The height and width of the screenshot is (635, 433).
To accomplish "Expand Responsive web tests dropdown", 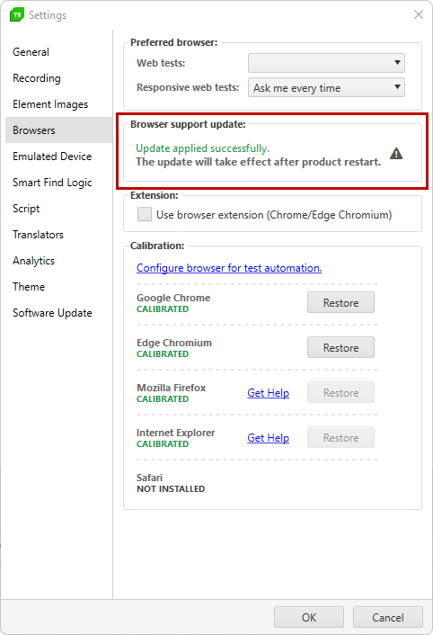I will 326,87.
